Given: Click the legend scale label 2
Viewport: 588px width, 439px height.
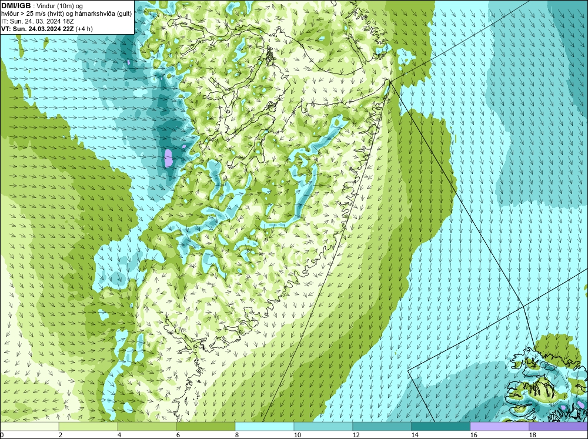Looking at the screenshot, I should (61, 435).
